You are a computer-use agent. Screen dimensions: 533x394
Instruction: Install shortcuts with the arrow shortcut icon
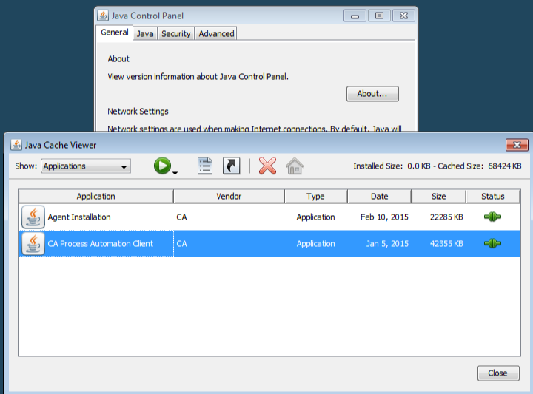(x=232, y=166)
